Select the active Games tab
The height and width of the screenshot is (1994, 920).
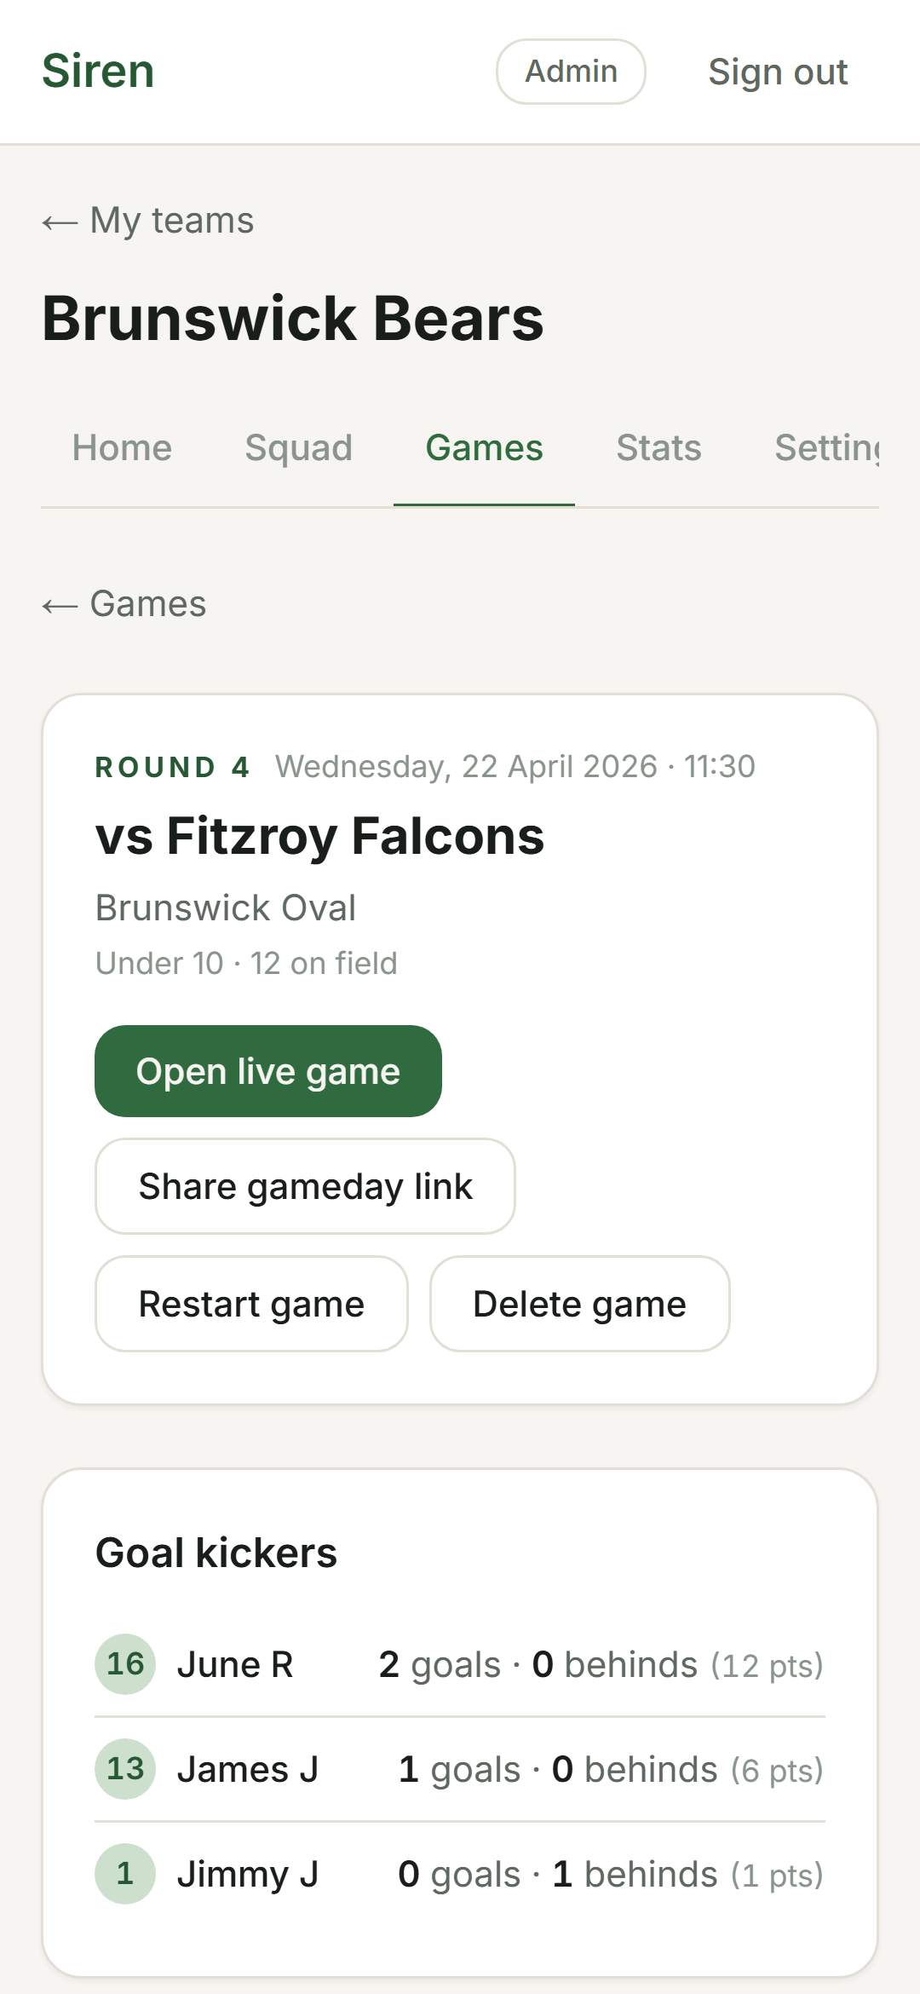coord(483,447)
